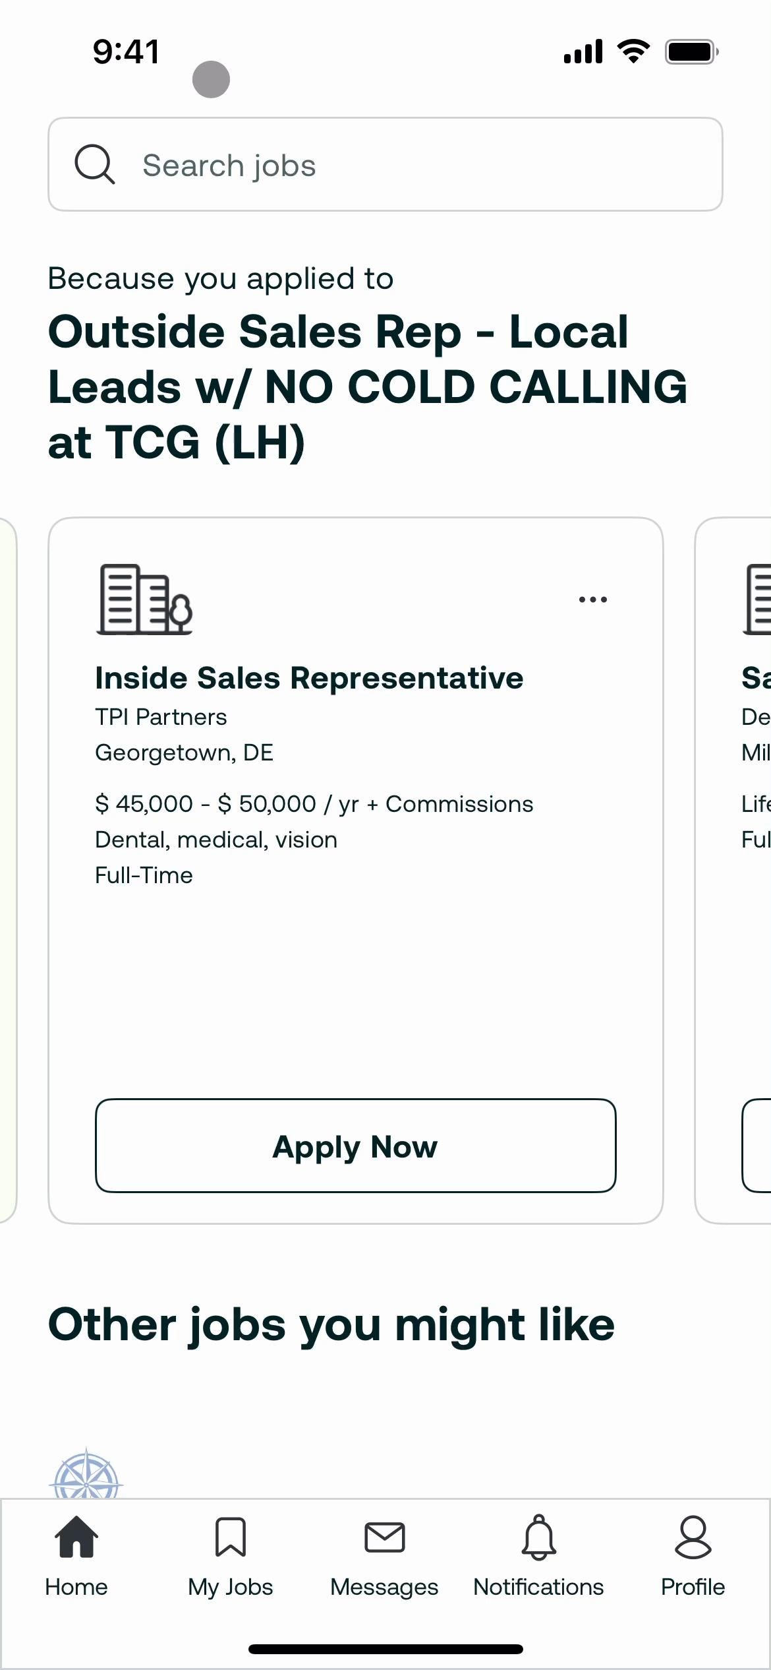The width and height of the screenshot is (771, 1670).
Task: Tap the Notifications bell icon
Action: click(x=539, y=1537)
